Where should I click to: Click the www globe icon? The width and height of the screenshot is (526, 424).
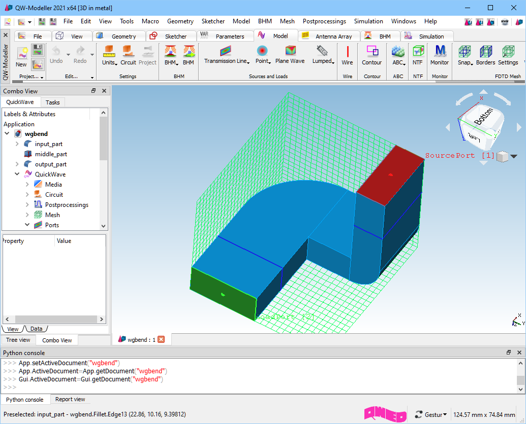pyautogui.click(x=505, y=22)
